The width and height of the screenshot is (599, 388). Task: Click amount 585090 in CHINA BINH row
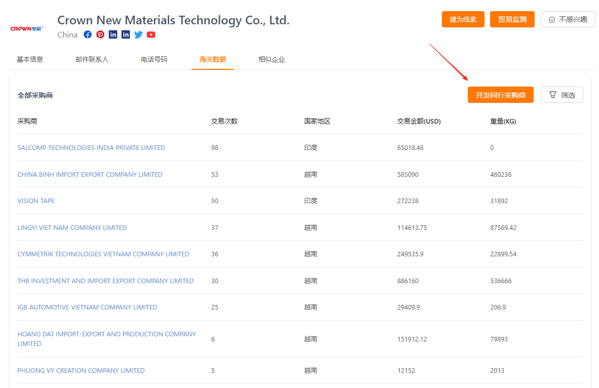[407, 175]
